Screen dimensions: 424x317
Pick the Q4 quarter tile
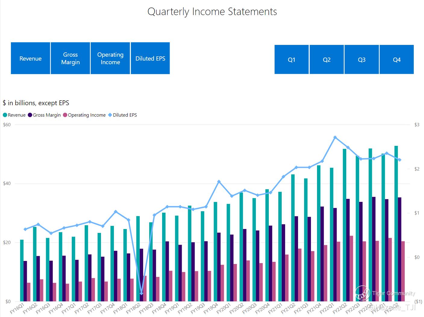click(397, 59)
